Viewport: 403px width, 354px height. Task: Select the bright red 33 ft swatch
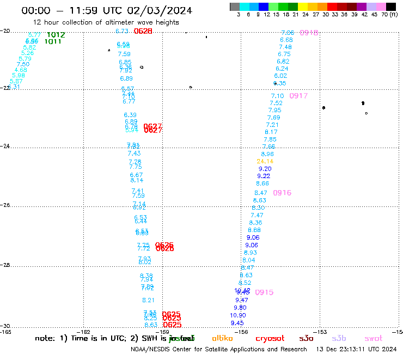tap(332, 7)
